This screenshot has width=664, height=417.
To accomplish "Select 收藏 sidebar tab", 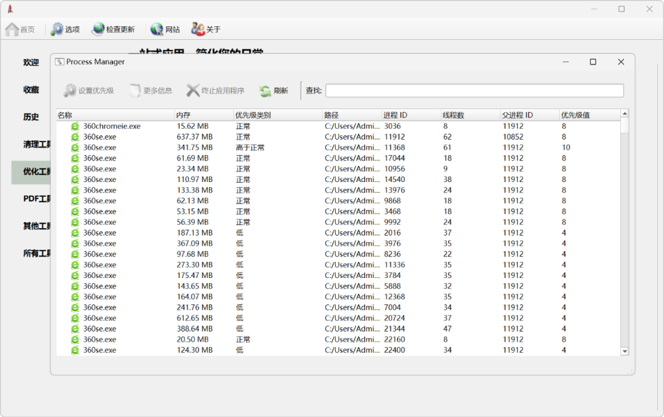I will [31, 89].
